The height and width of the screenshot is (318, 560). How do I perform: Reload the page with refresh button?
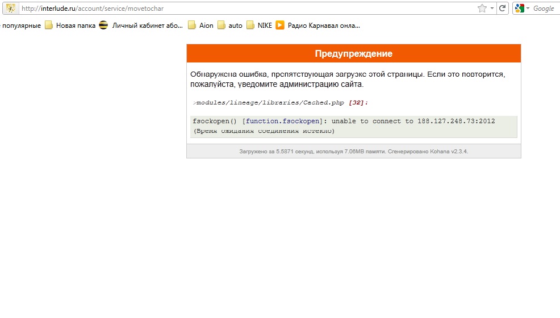(502, 8)
